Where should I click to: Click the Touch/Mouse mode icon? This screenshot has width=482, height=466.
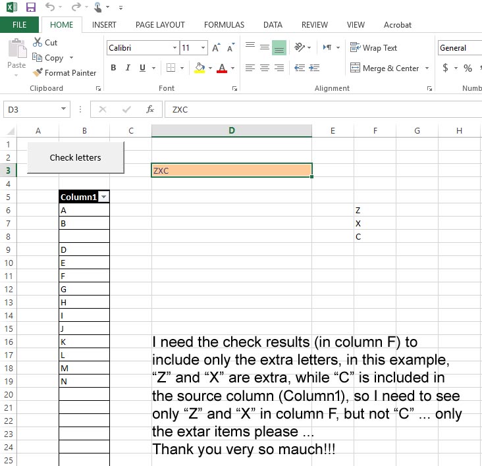click(x=97, y=7)
